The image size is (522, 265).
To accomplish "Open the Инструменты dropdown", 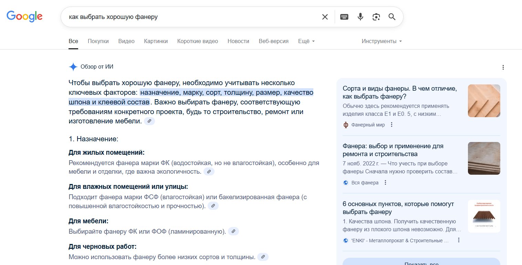I will (x=382, y=41).
